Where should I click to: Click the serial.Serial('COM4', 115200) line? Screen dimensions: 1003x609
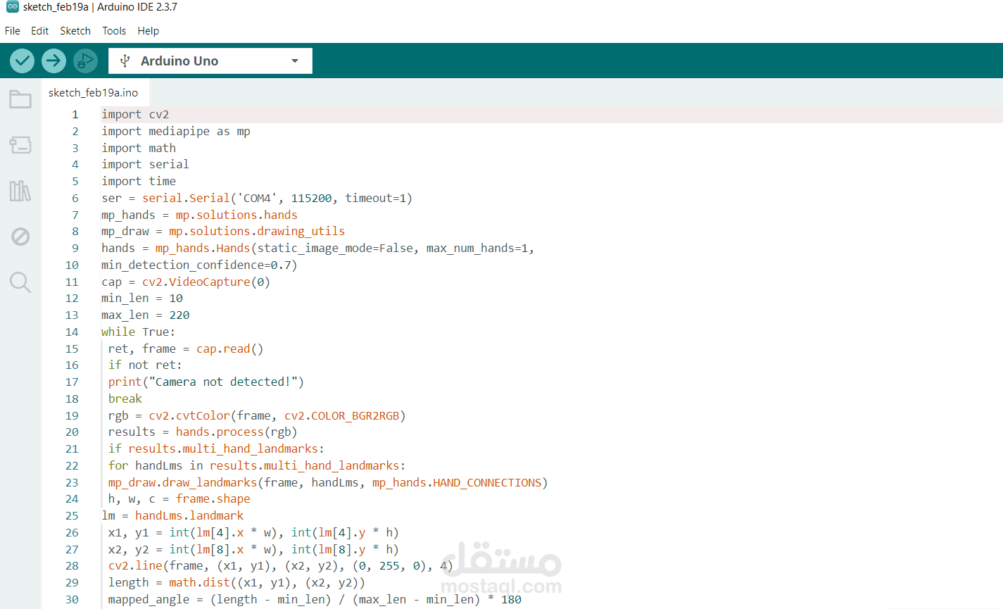point(257,199)
